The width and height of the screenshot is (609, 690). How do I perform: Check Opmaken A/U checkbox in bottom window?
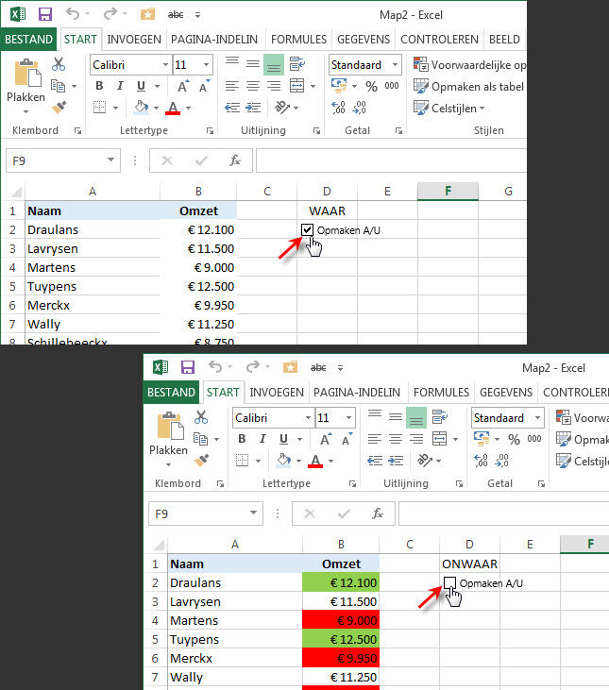tap(449, 582)
